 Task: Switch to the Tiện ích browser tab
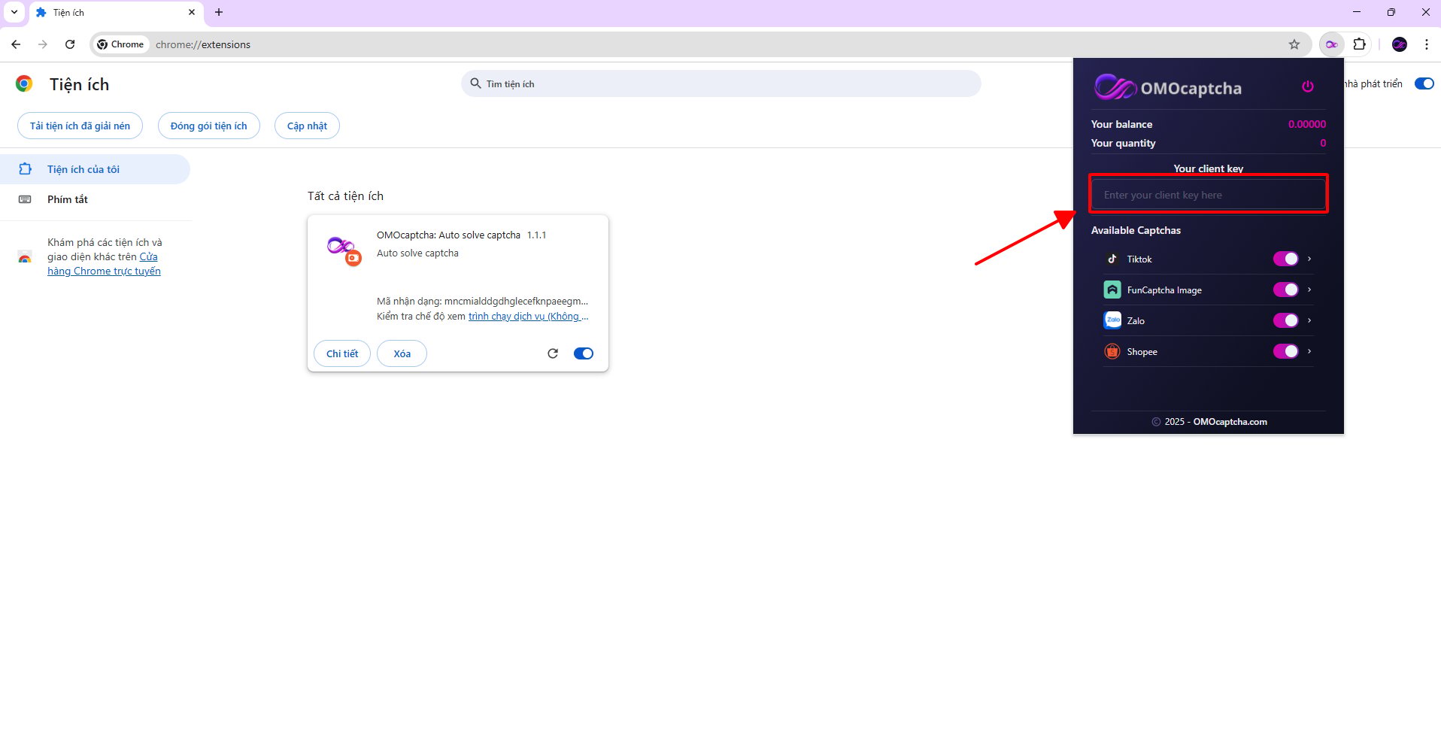[116, 13]
